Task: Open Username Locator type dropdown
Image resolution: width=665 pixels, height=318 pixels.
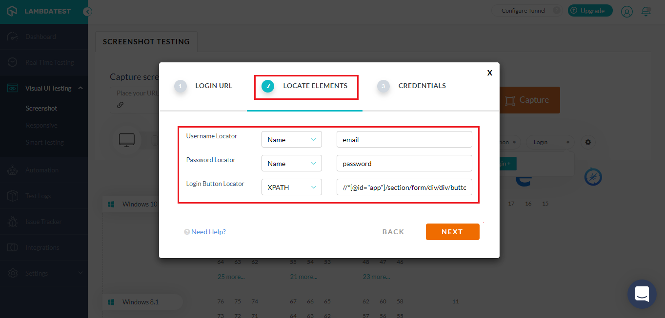Action: [292, 140]
